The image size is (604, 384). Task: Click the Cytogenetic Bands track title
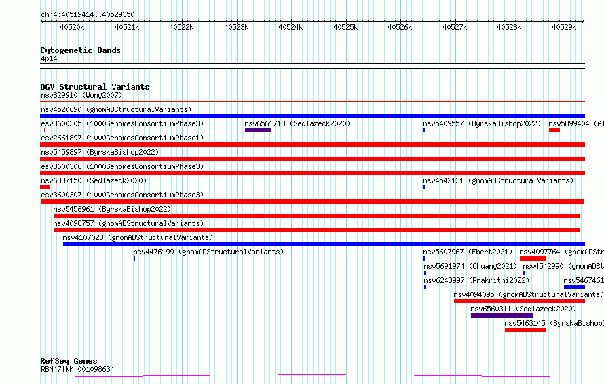tap(81, 50)
